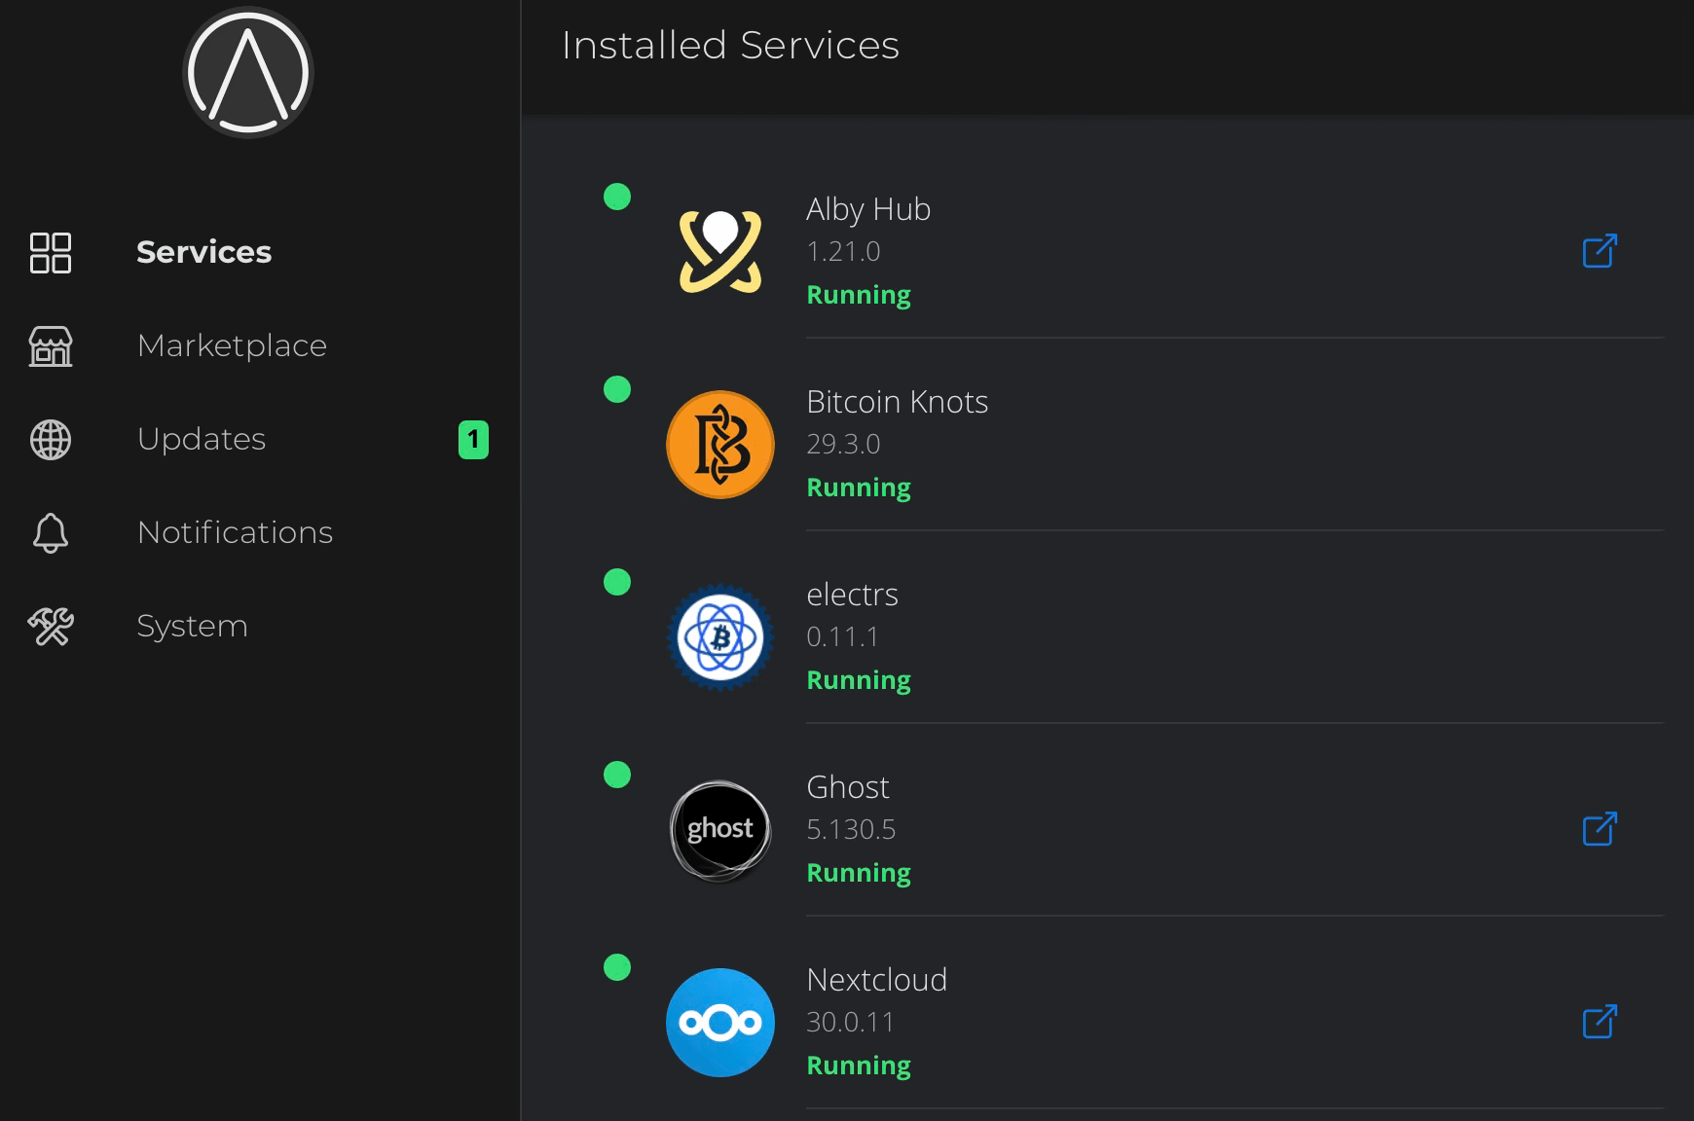1694x1121 pixels.
Task: Click electrs version 0.11.1
Action: point(842,637)
